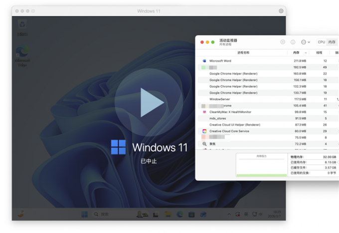Click the Windows 11 logo in the suspended VM

(118, 147)
